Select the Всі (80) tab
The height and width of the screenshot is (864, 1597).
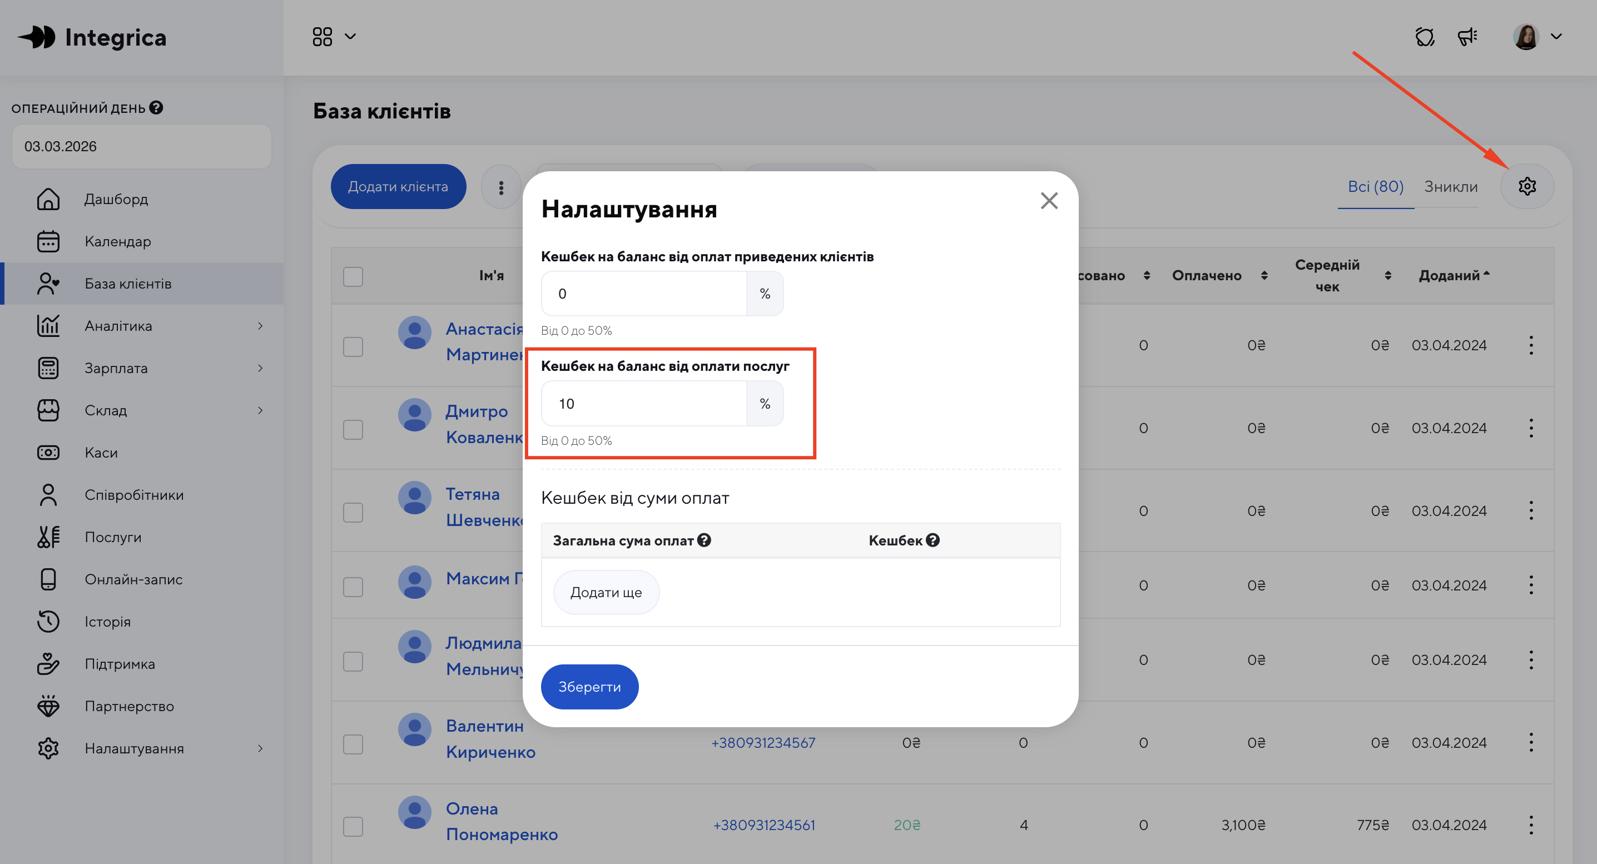[1375, 187]
